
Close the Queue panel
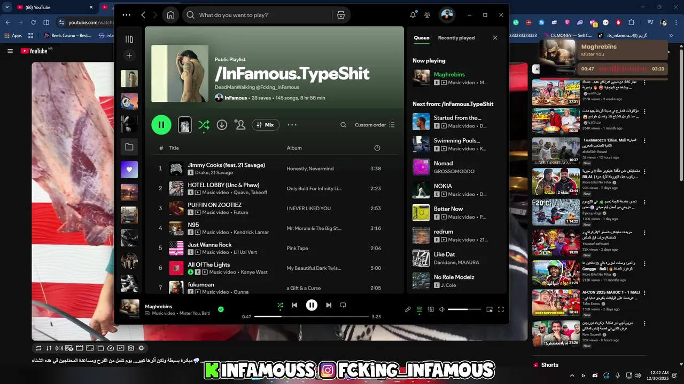point(495,38)
